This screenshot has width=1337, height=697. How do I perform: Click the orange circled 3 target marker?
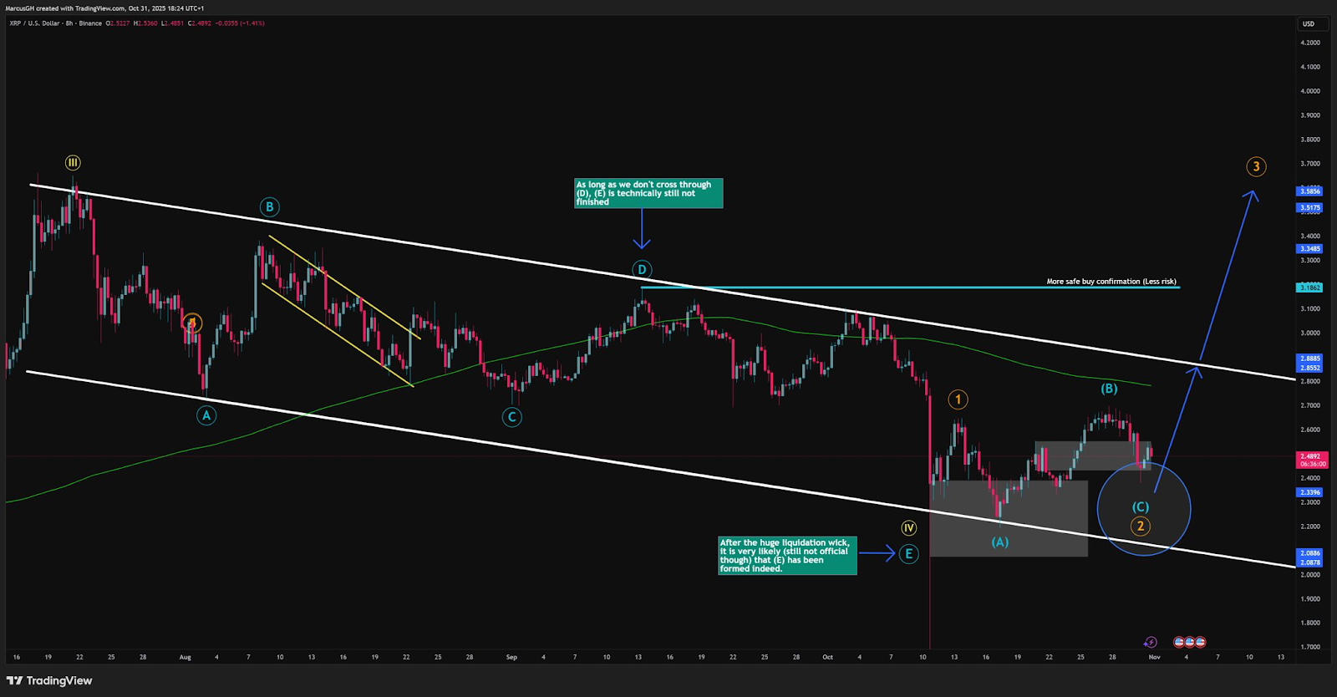[x=1255, y=167]
